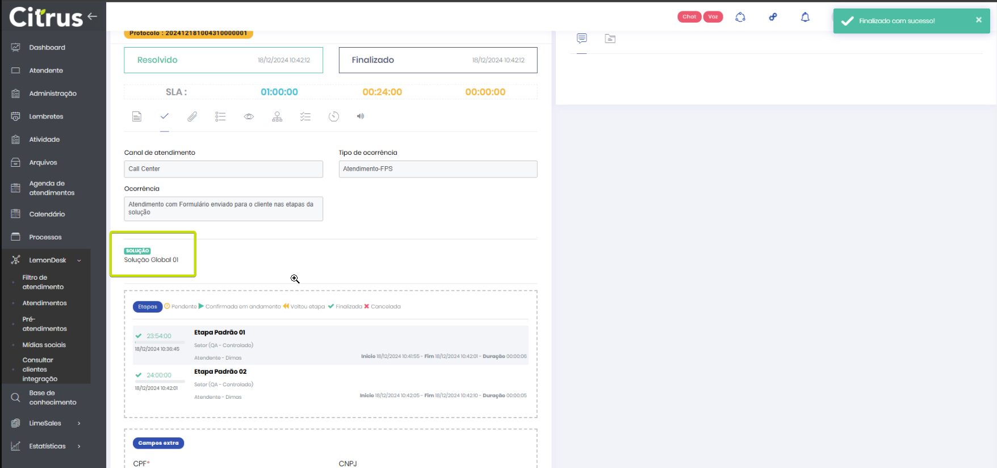Screen dimensions: 997x468
Task: Select Atendimentos under LemonDesk
Action: click(44, 303)
